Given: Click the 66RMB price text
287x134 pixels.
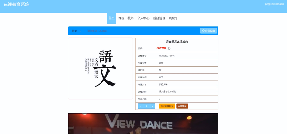Looking at the screenshot, I should tap(161, 48).
